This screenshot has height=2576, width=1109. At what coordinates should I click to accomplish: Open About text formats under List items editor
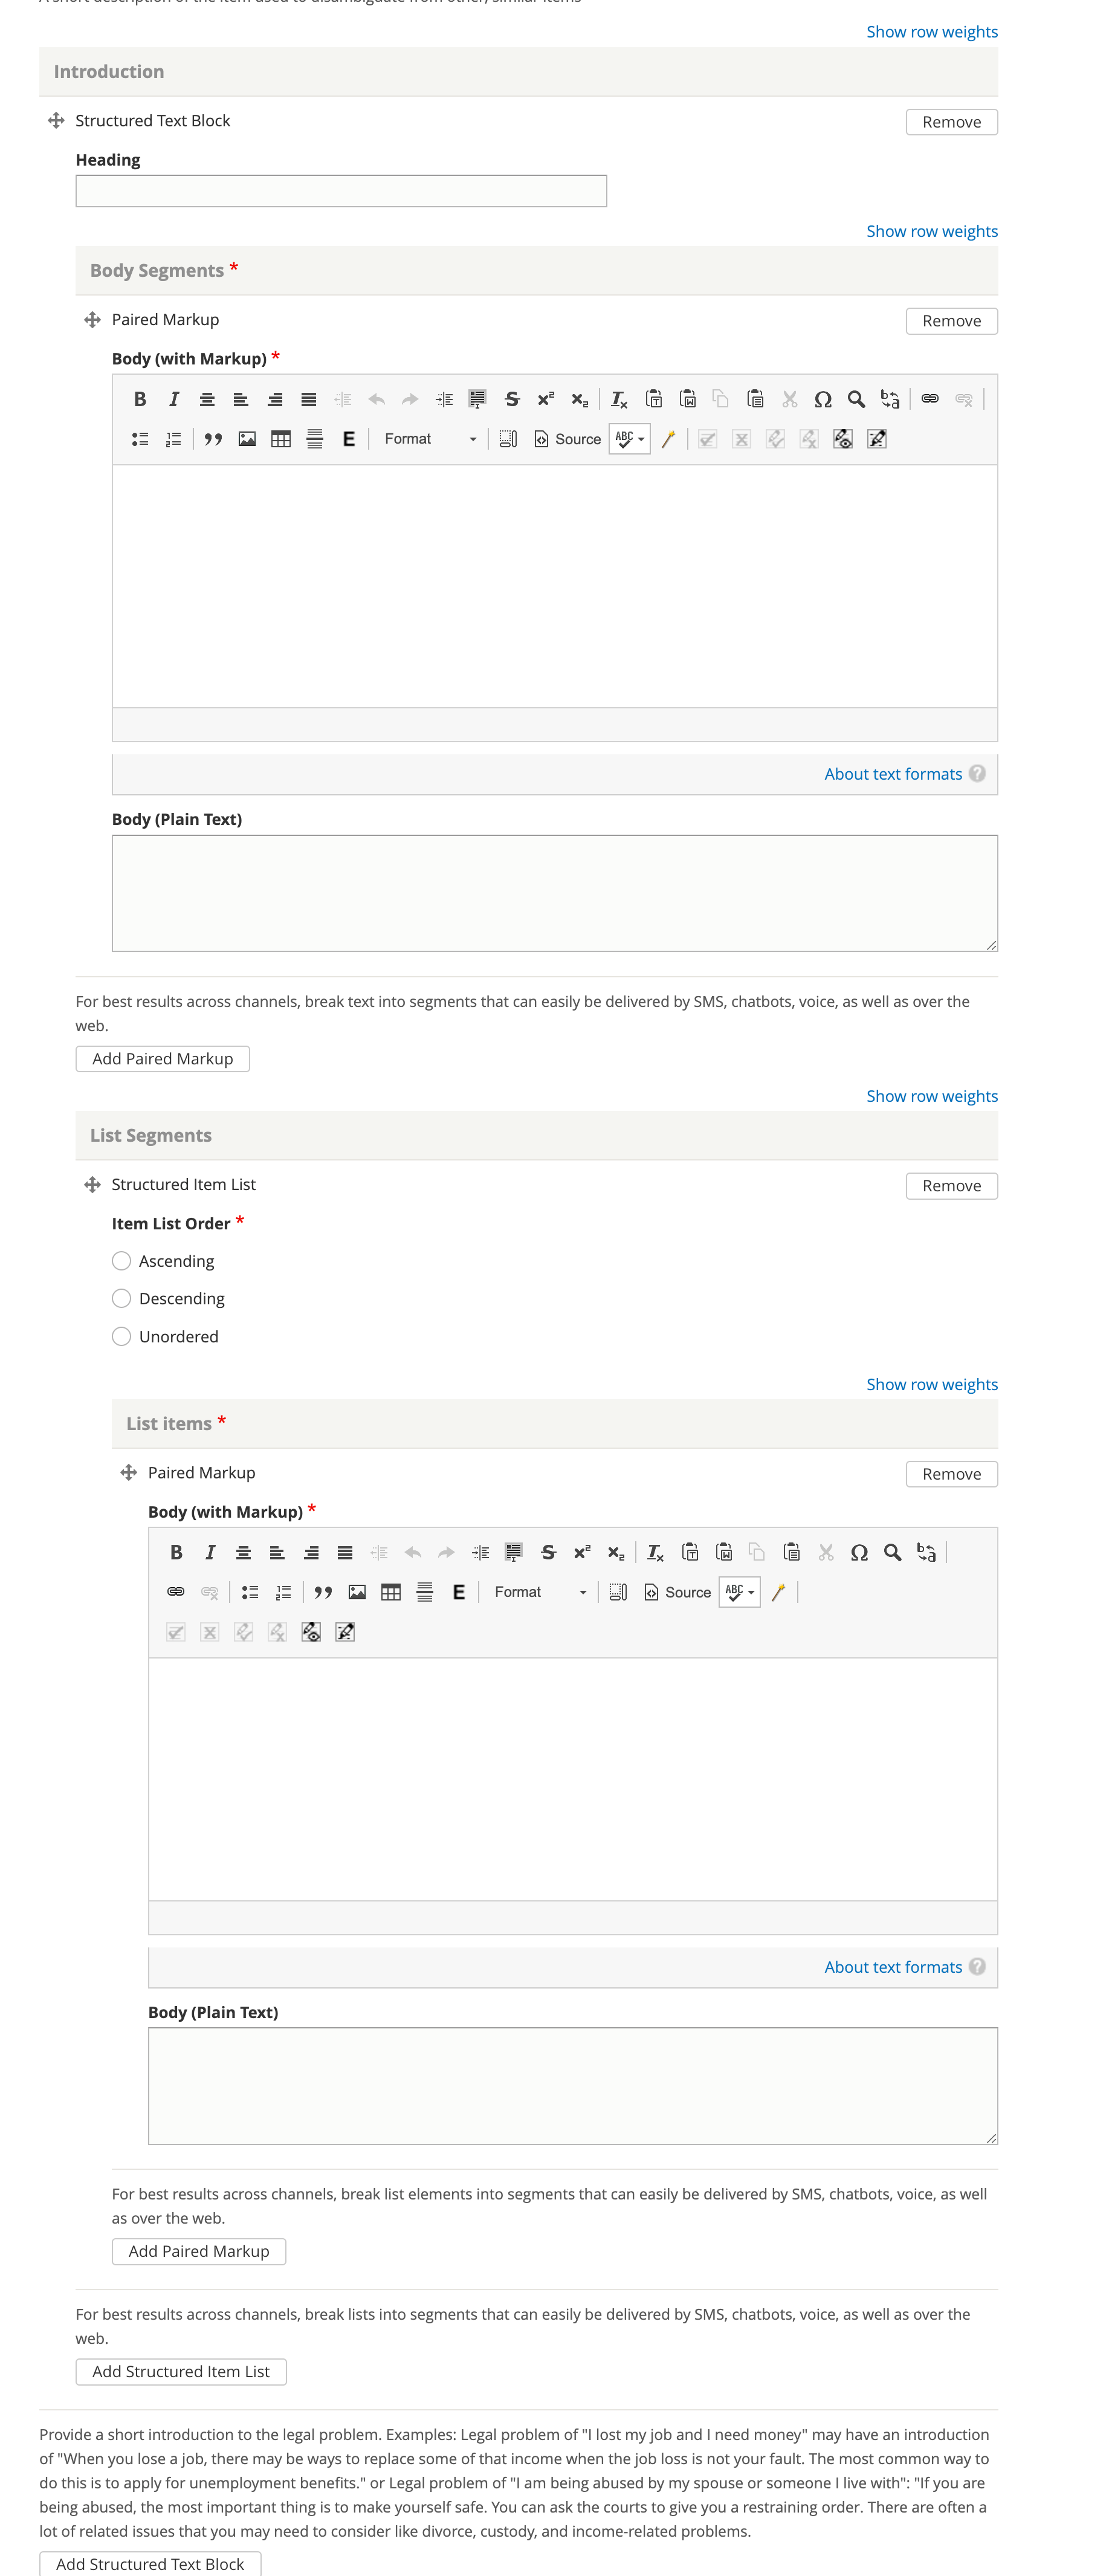coord(893,1967)
